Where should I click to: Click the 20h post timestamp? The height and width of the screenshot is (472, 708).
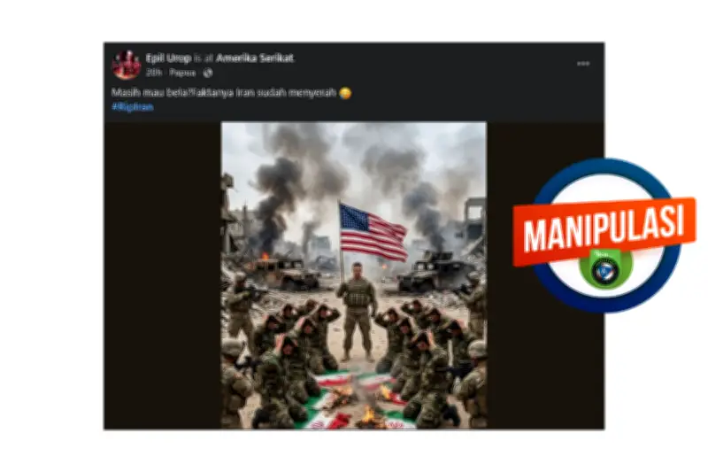(x=154, y=73)
